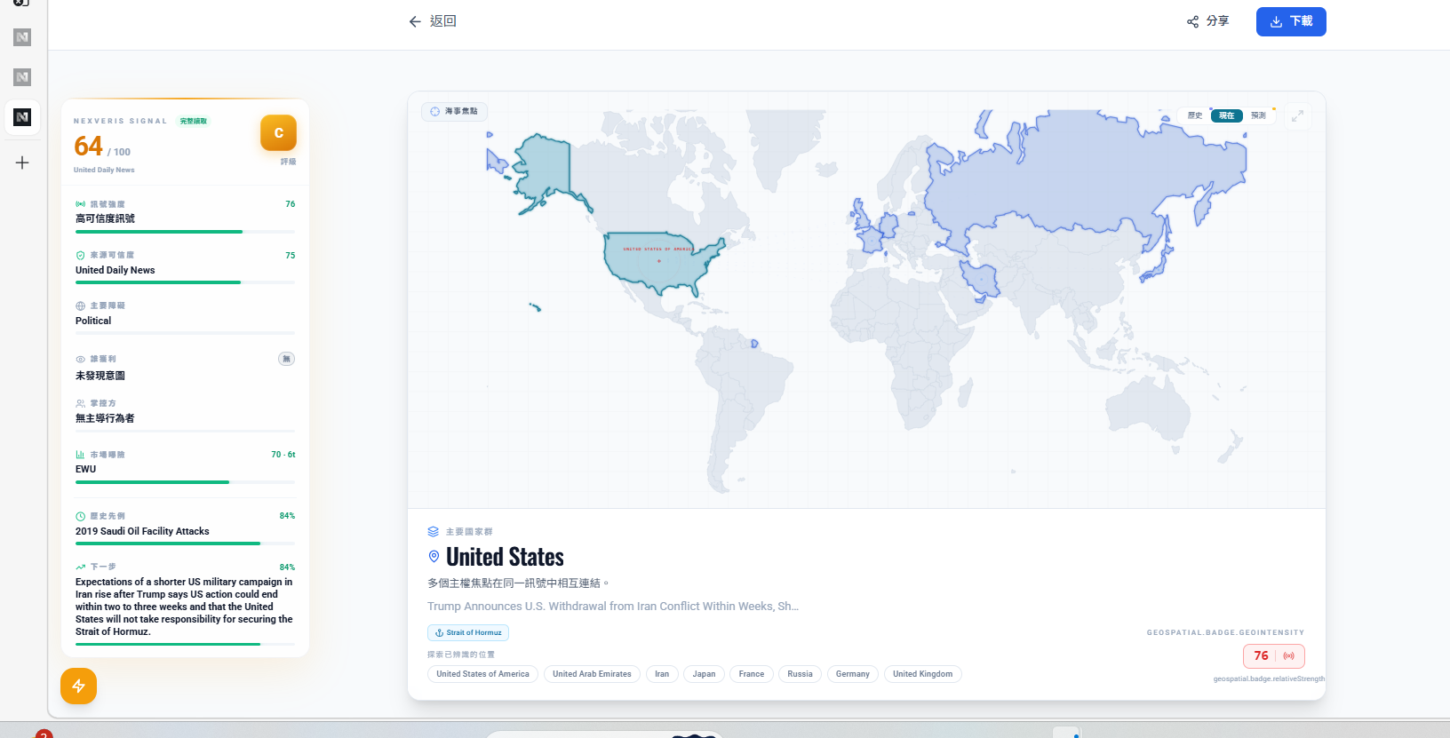Open the active black N sidebar icon
The image size is (1450, 738).
[x=22, y=117]
